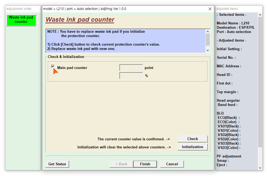Click Adjusted items panel scroll down arrow
Screen dimensions: 267x176
click(x=260, y=168)
